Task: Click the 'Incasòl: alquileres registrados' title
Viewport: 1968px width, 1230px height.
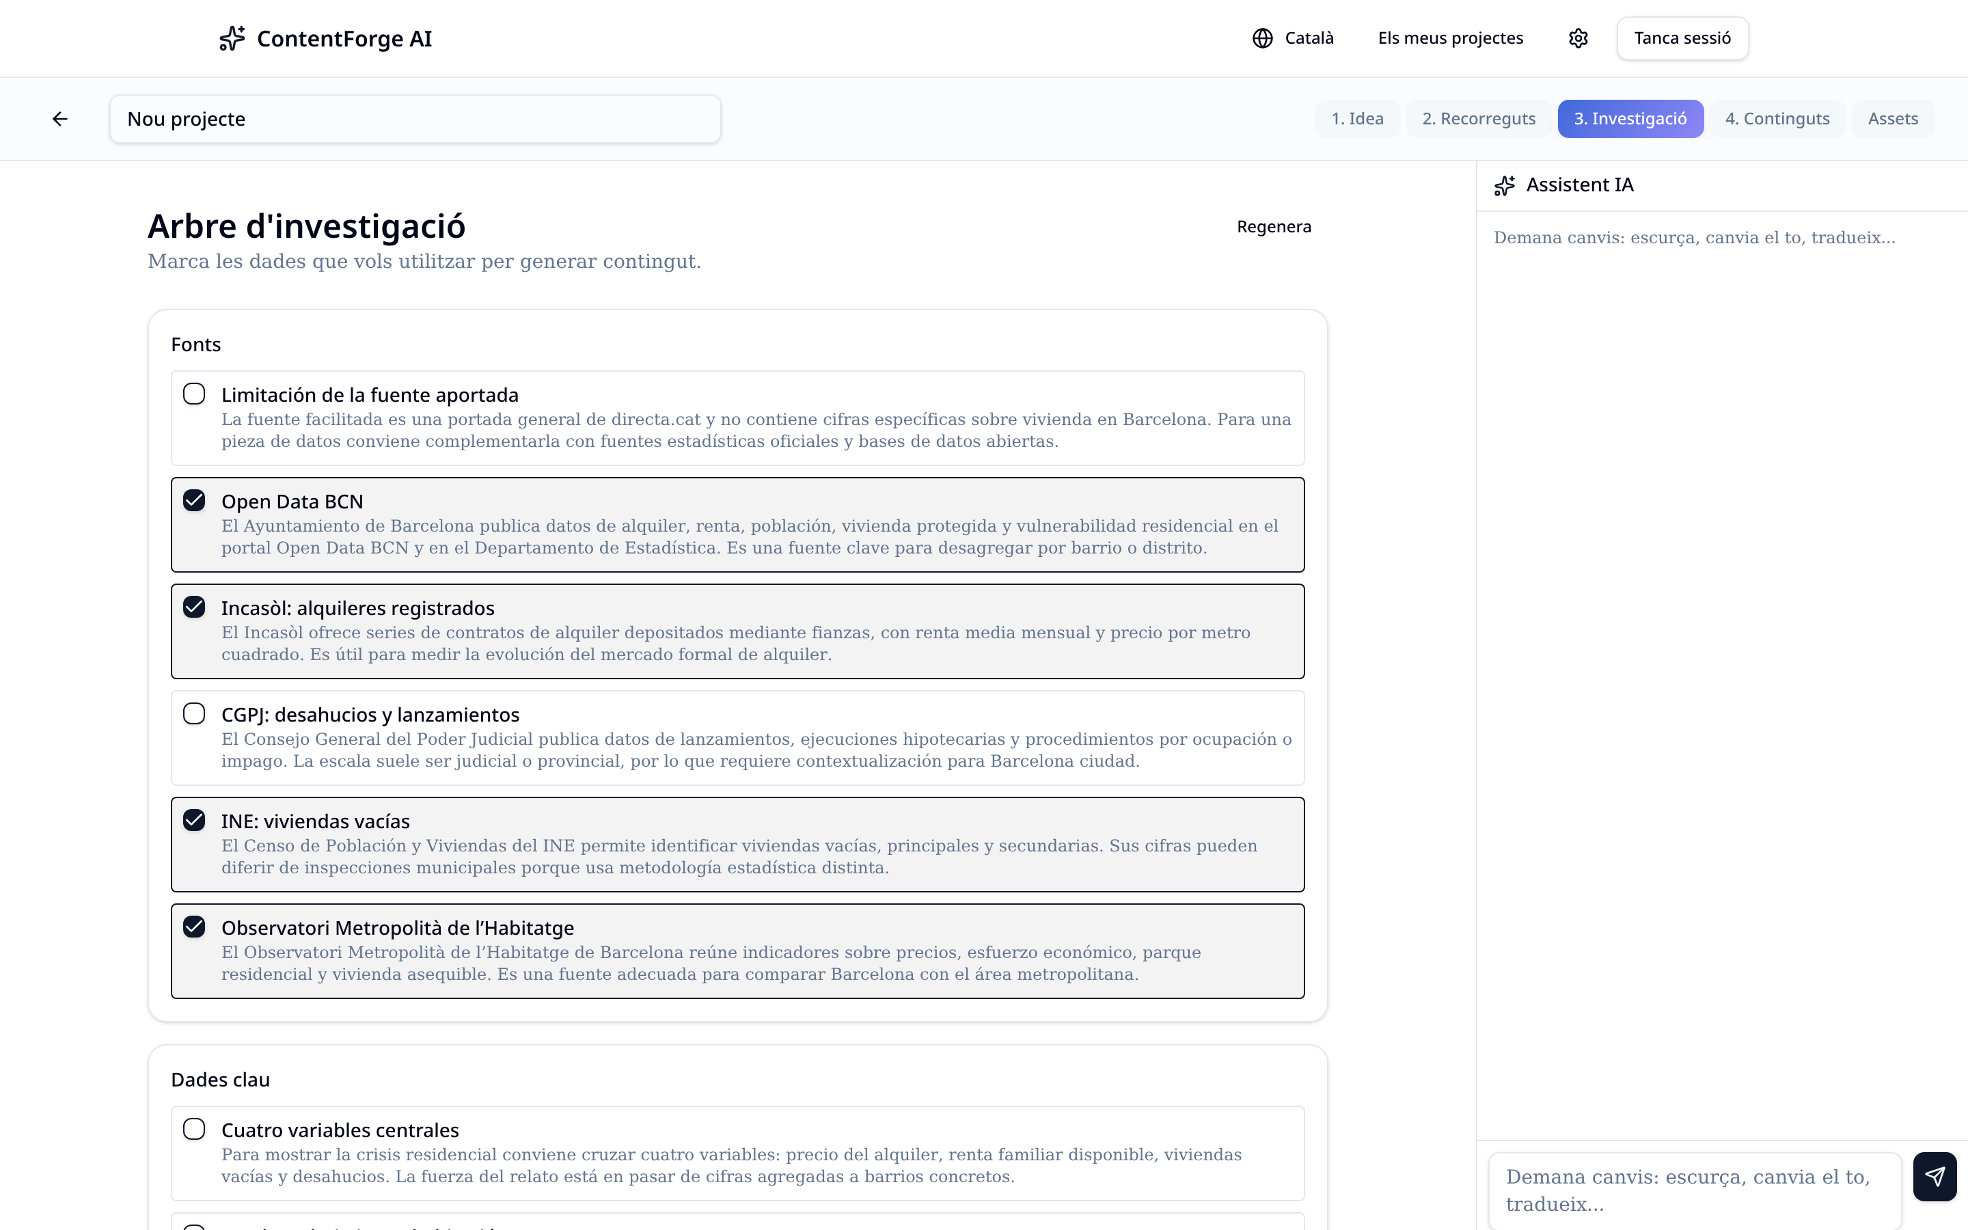Action: tap(358, 607)
